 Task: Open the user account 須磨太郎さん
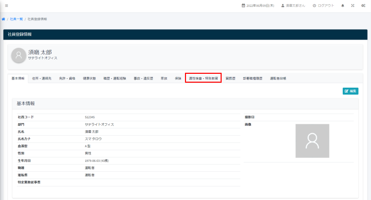[293, 5]
